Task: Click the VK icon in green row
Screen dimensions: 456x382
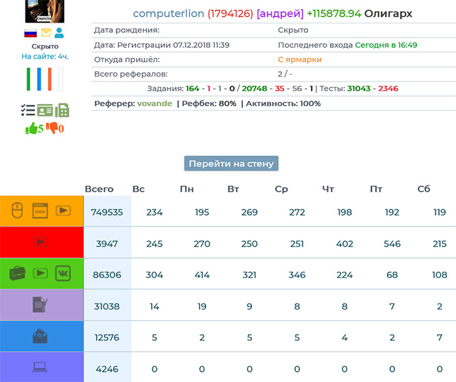Action: pos(62,273)
